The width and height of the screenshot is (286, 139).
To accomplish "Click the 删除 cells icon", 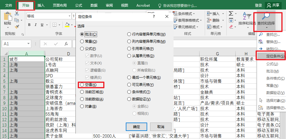I will coord(209,20).
